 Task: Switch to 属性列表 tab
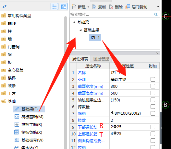click(x=80, y=59)
